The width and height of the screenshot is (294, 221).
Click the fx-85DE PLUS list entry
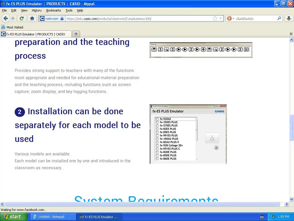[168, 155]
